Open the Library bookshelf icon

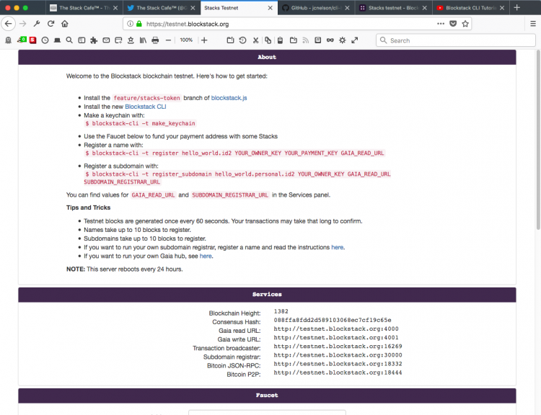tap(143, 40)
